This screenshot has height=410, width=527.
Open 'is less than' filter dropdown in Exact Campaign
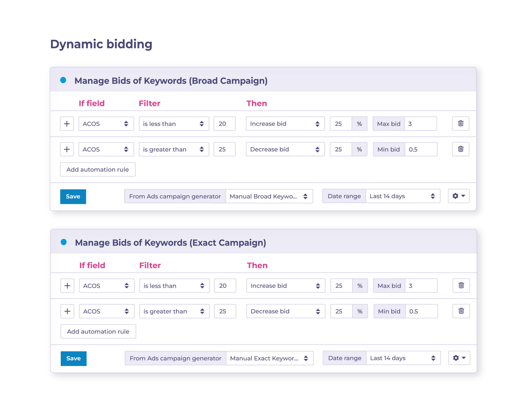(175, 286)
